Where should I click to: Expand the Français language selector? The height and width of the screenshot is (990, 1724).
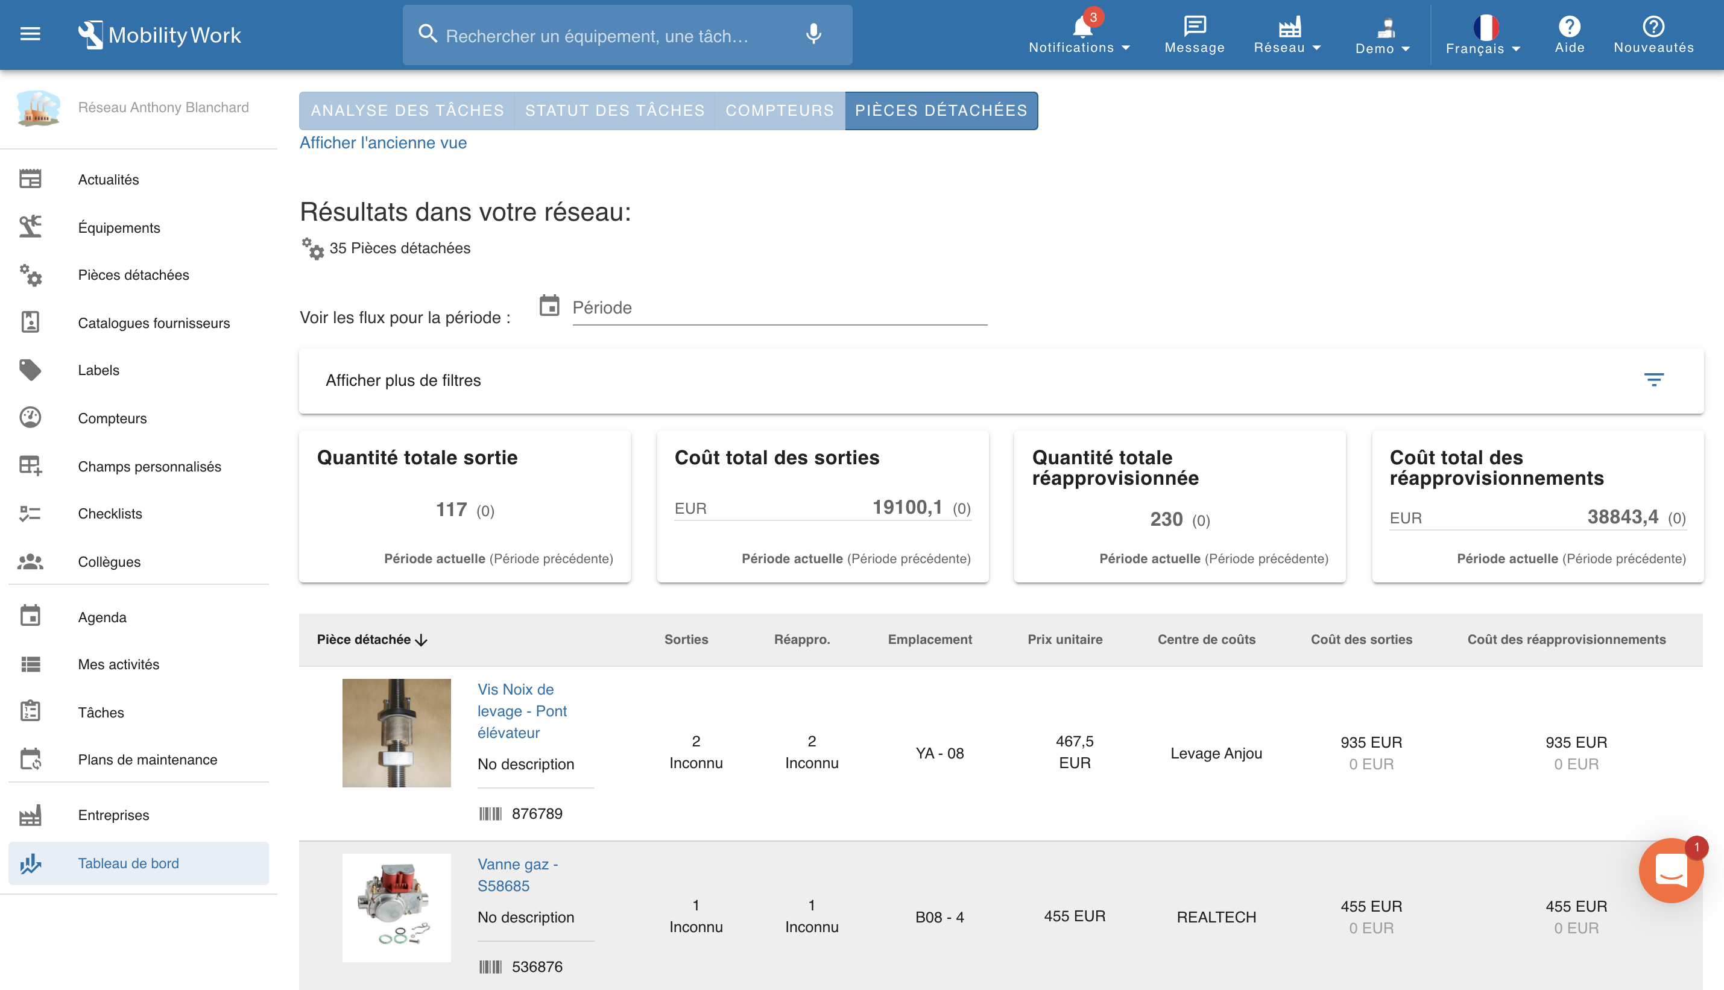(x=1483, y=35)
